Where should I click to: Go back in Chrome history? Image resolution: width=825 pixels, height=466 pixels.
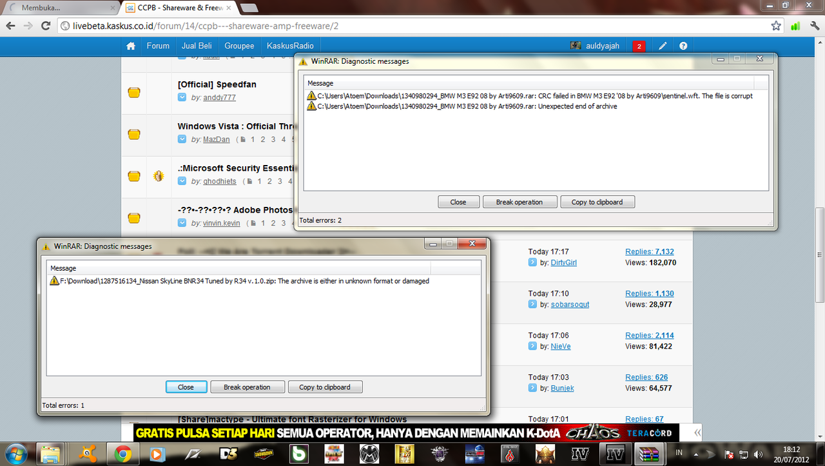(11, 26)
